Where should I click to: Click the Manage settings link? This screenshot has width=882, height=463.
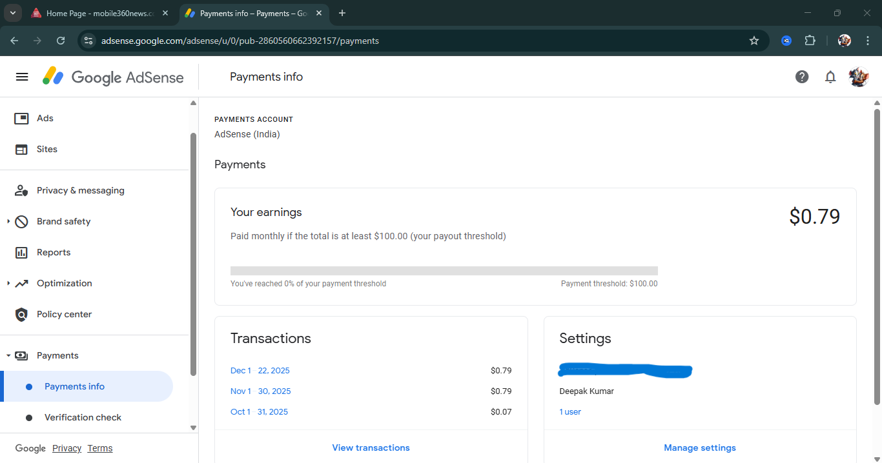point(700,448)
